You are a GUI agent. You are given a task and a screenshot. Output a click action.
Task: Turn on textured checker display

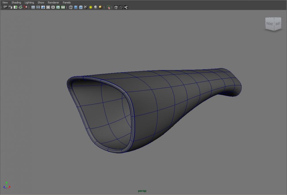[86, 7]
